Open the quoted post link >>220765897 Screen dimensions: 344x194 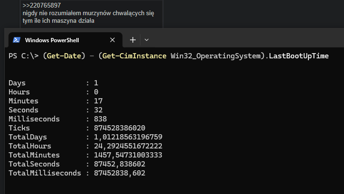(42, 5)
